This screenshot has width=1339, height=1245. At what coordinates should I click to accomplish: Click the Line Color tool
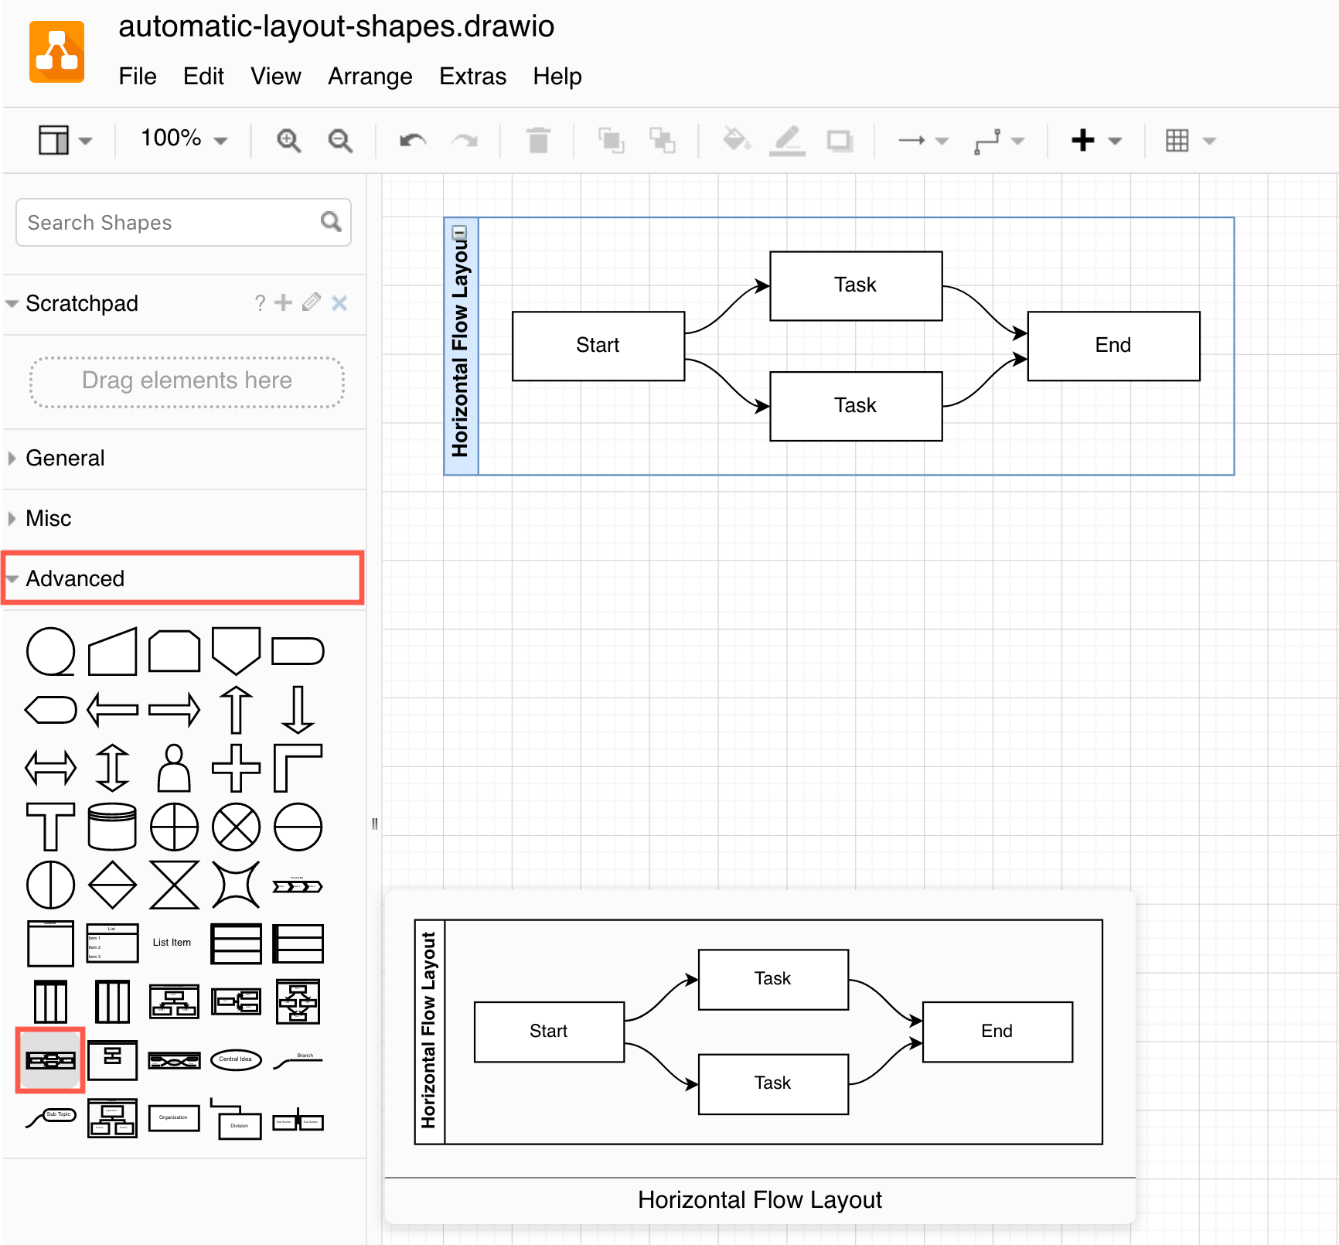coord(786,140)
